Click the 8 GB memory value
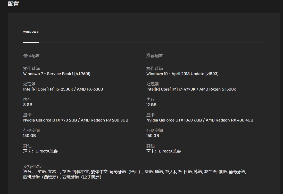Viewport: 283px width, 194px height. [28, 105]
